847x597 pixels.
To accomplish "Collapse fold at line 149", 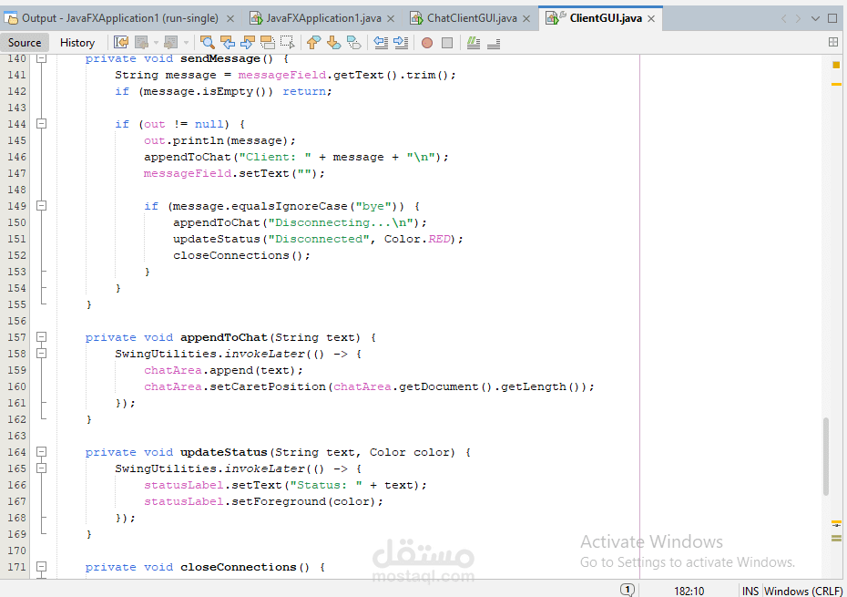I will [41, 205].
